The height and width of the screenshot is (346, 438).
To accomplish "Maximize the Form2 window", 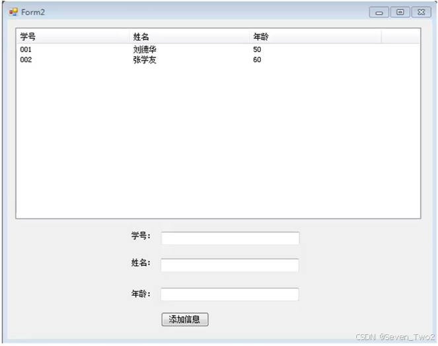I will (x=400, y=13).
